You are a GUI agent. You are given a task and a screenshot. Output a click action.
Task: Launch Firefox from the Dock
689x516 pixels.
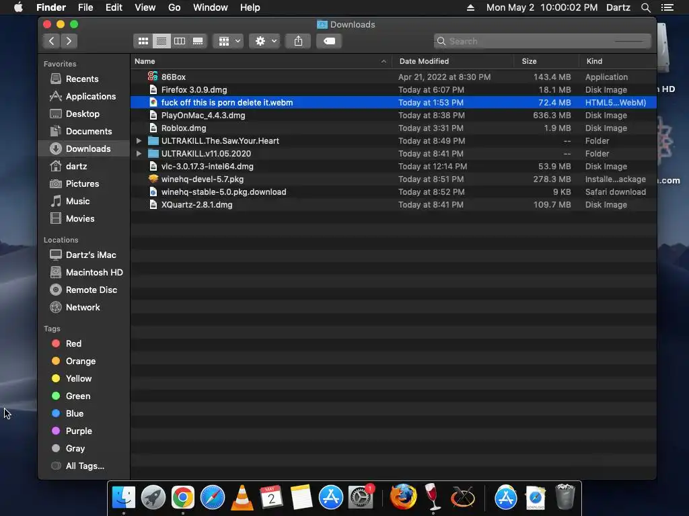[x=403, y=497]
